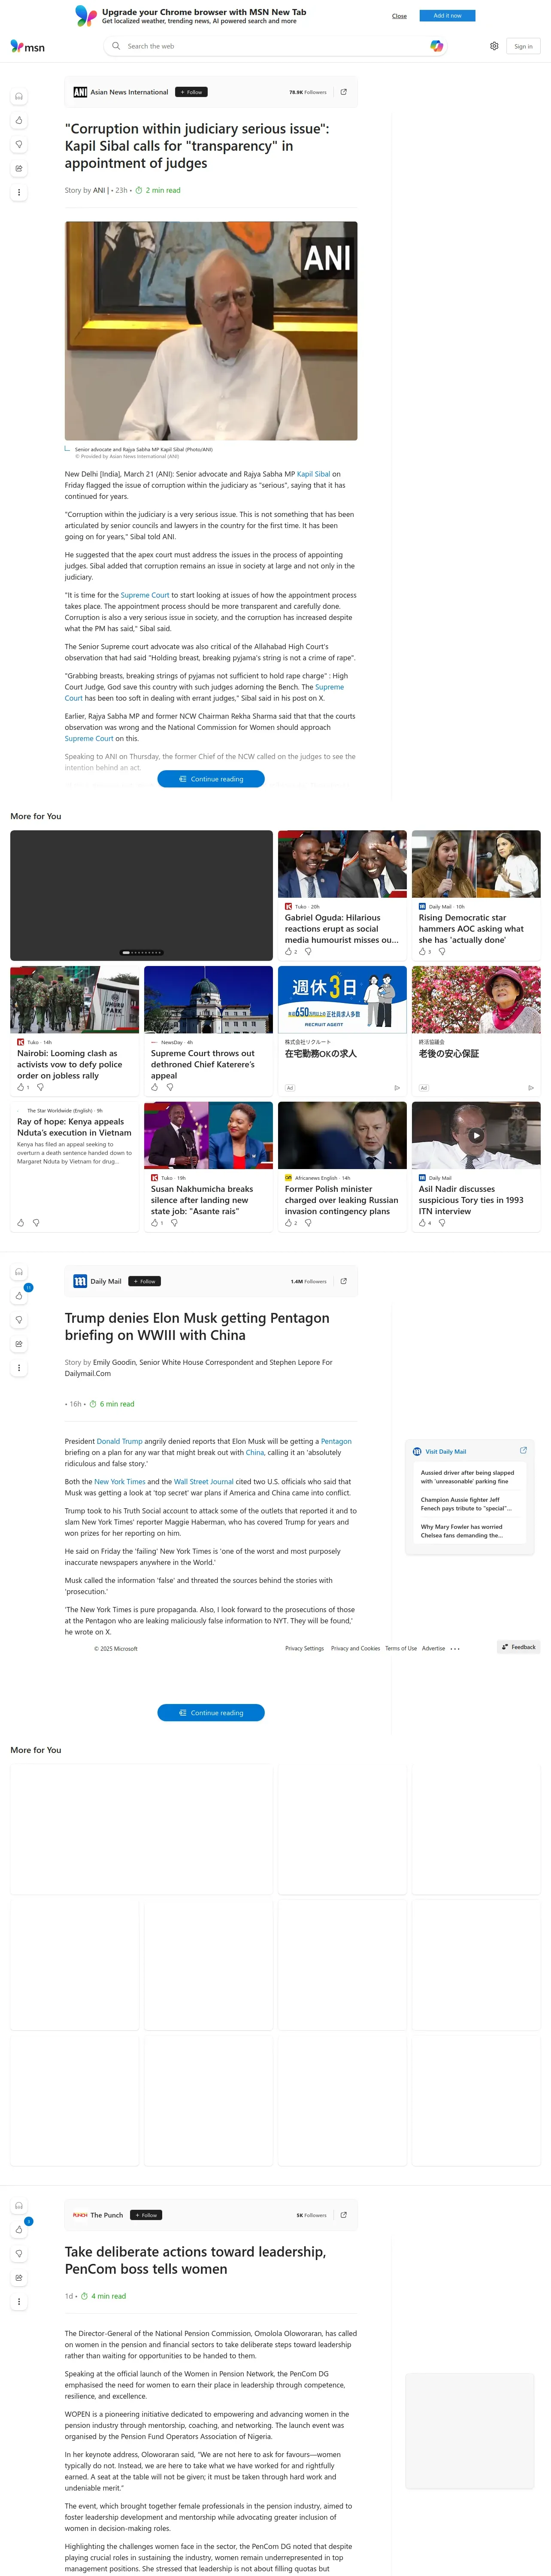Expand footer more links ellipsis

455,1649
